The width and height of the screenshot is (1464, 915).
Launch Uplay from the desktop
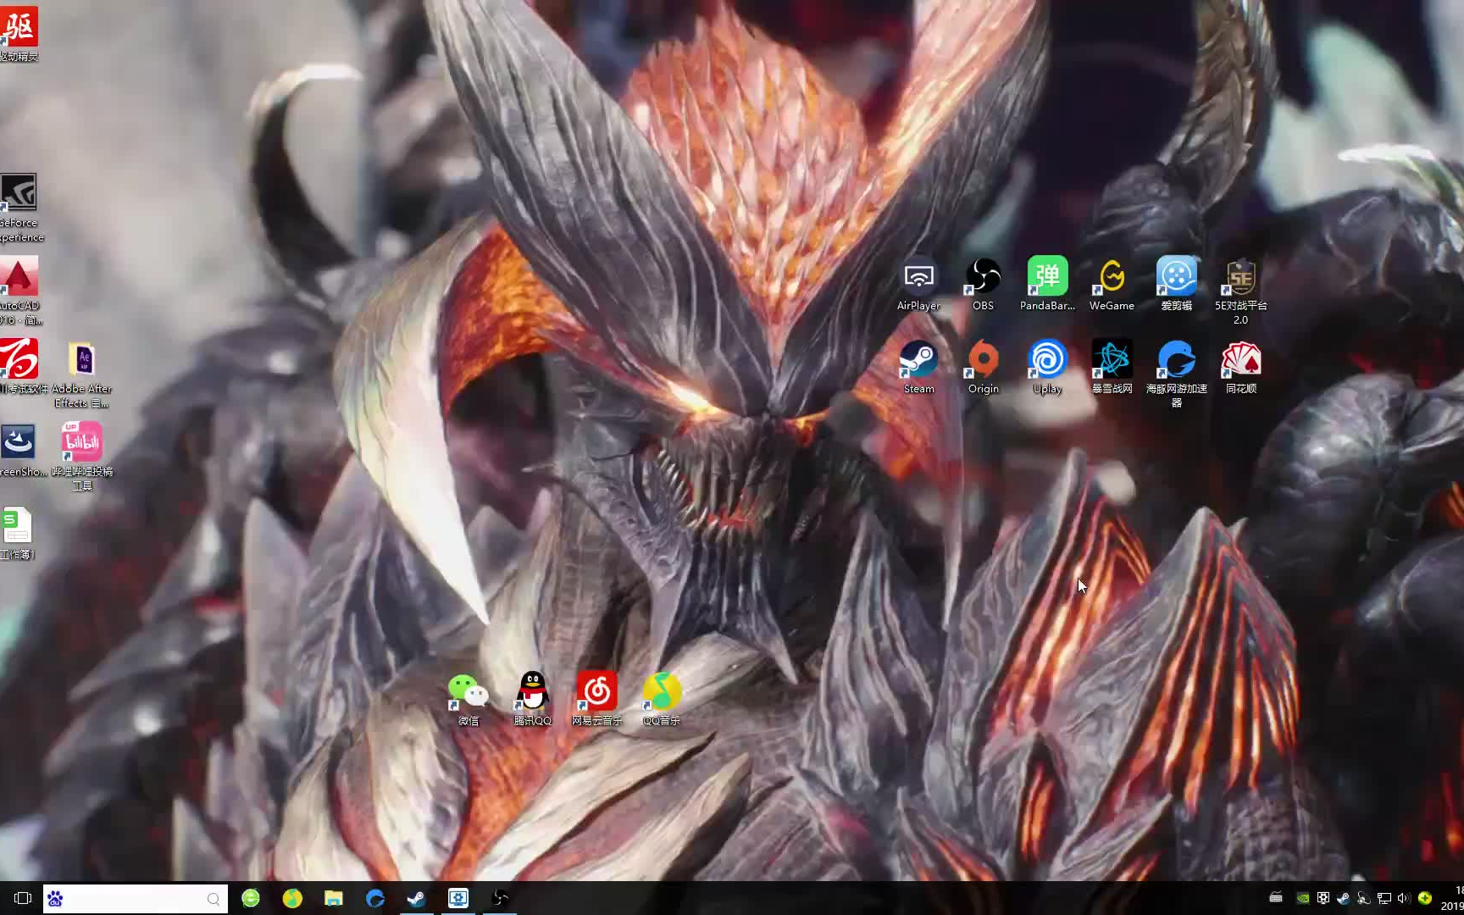coord(1047,367)
